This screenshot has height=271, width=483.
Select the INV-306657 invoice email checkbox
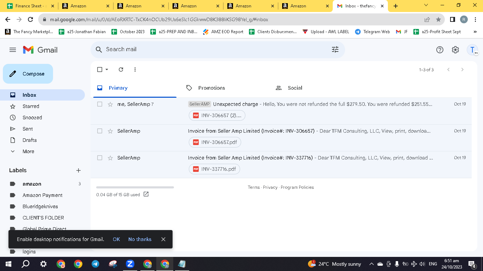[x=100, y=131]
